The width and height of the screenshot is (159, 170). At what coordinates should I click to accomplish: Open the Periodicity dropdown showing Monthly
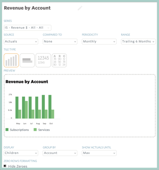pos(99,42)
